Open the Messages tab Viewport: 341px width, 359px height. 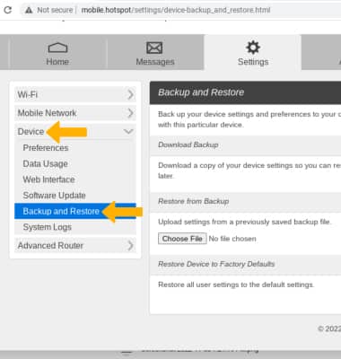[155, 53]
